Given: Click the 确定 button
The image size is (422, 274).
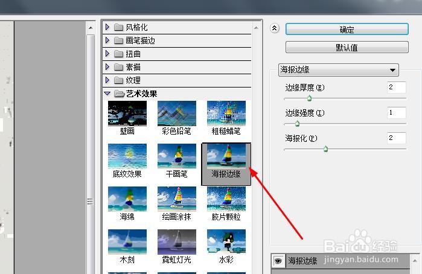Looking at the screenshot, I should 347,29.
